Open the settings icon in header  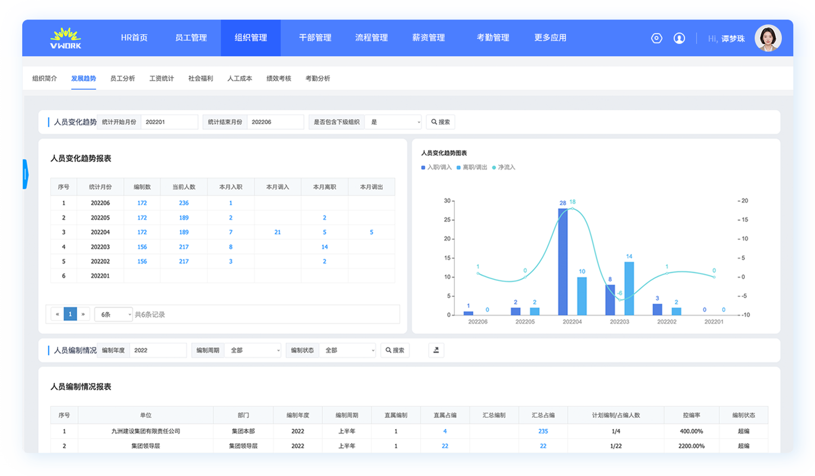coord(656,38)
